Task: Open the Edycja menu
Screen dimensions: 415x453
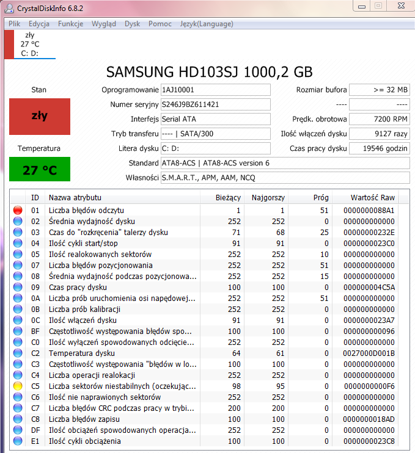Action: [39, 24]
